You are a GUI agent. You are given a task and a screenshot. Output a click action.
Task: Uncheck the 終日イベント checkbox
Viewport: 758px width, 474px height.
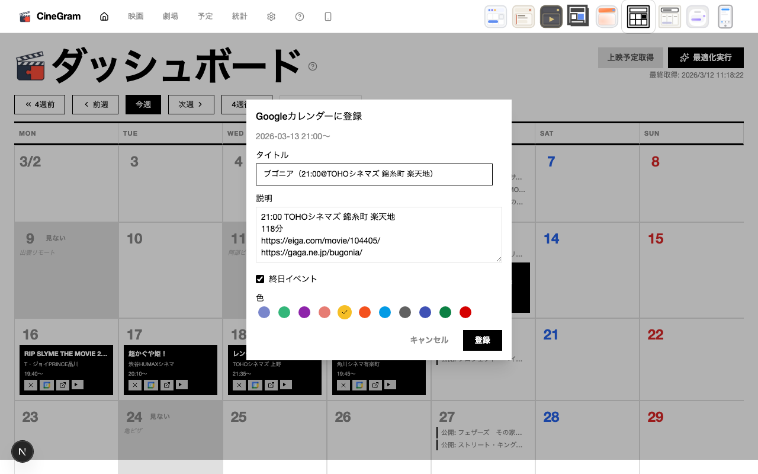click(259, 278)
